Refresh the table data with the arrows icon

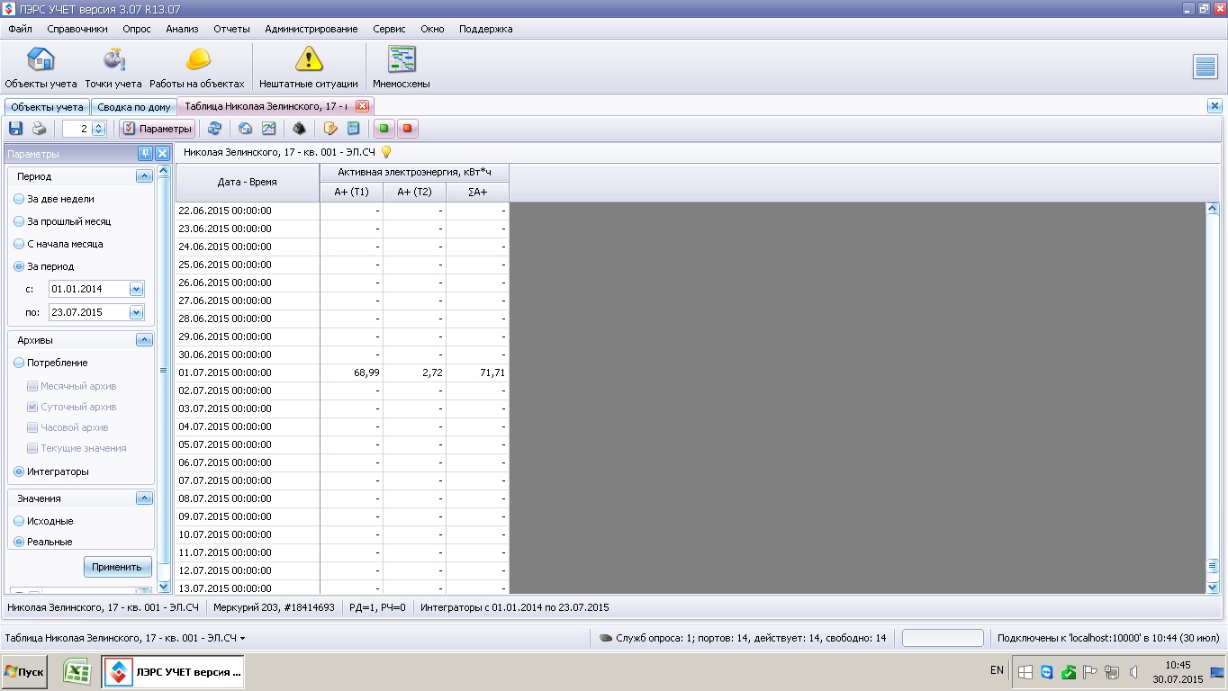point(214,129)
